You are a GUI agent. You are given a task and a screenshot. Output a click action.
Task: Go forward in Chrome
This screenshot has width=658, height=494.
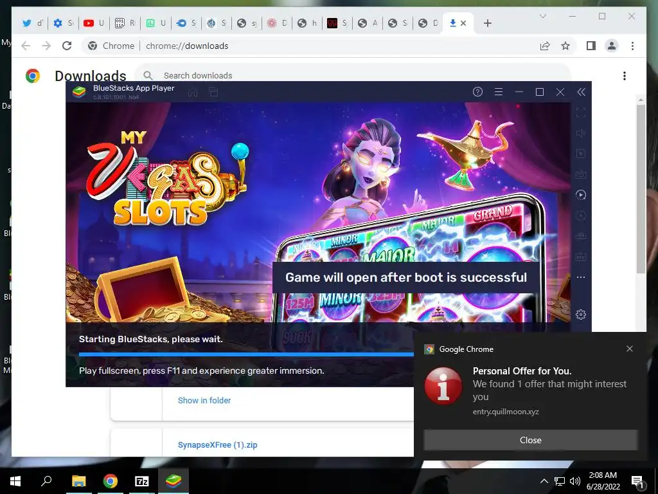(46, 46)
